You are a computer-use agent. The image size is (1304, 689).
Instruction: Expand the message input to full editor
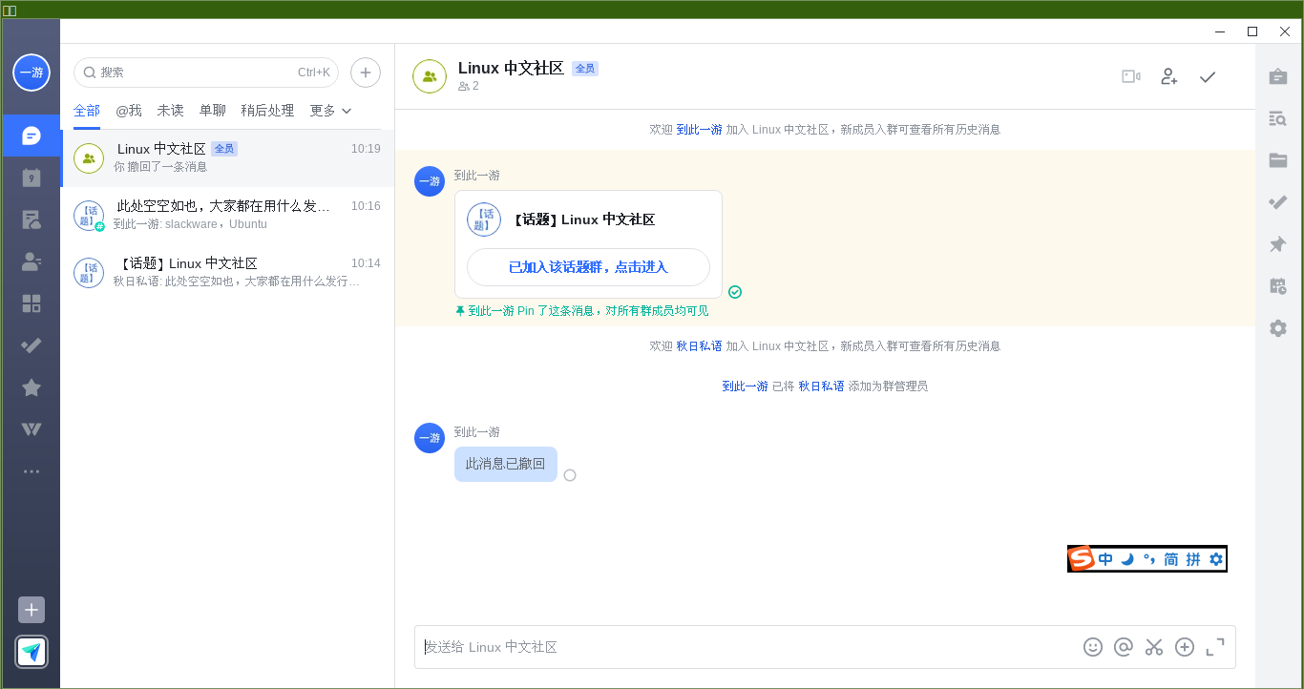coord(1215,647)
